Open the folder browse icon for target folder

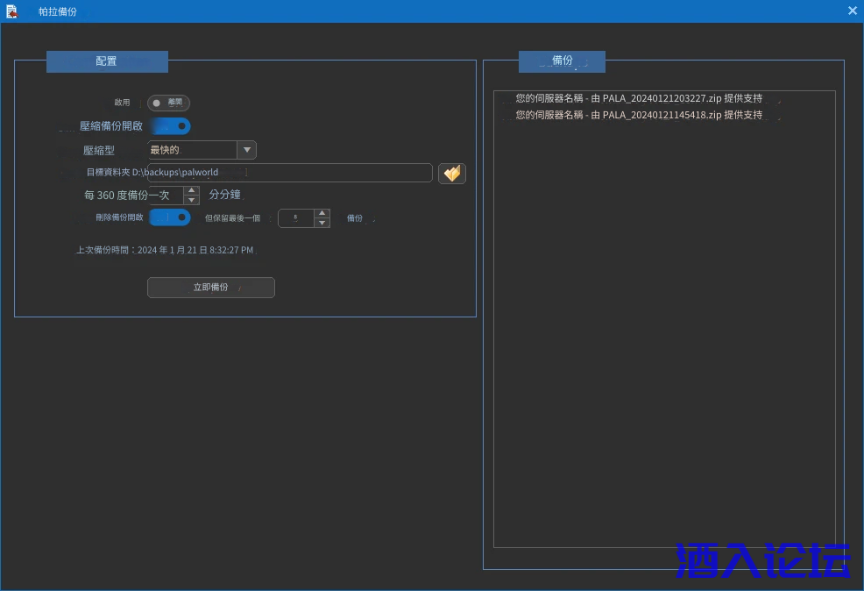tap(451, 174)
